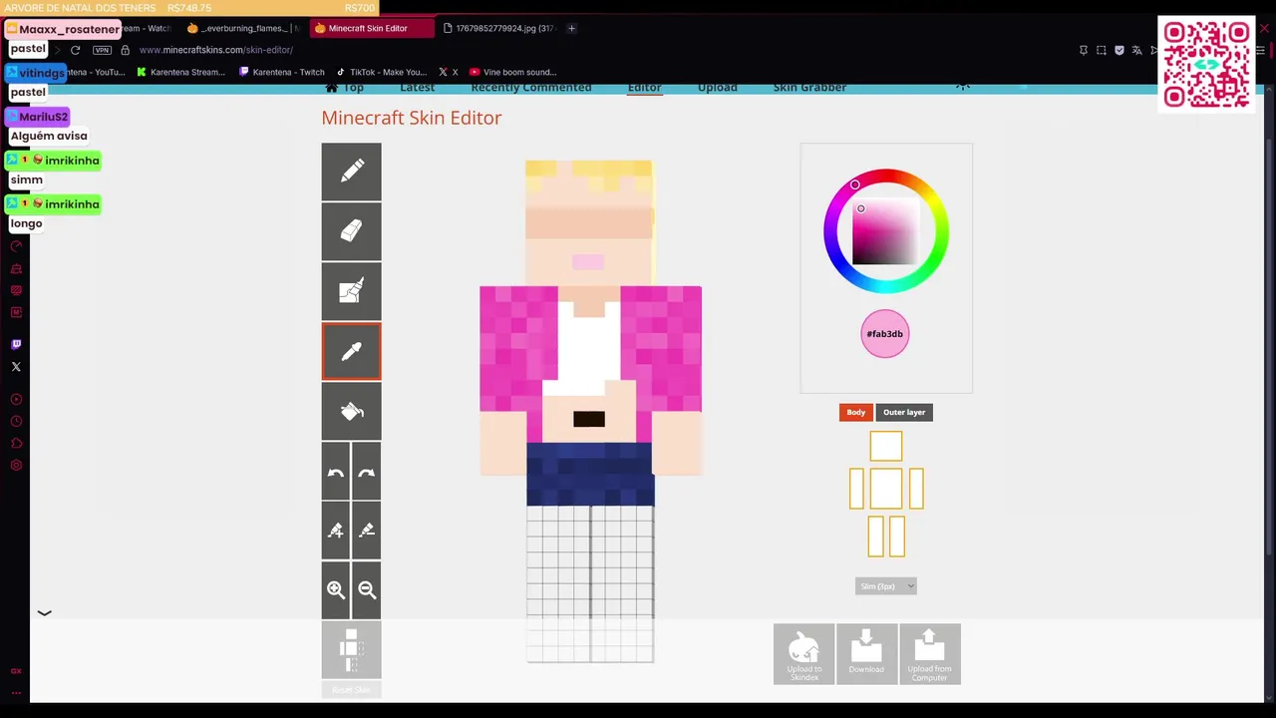Open the Skin Grabber page
This screenshot has width=1276, height=718.
point(809,88)
